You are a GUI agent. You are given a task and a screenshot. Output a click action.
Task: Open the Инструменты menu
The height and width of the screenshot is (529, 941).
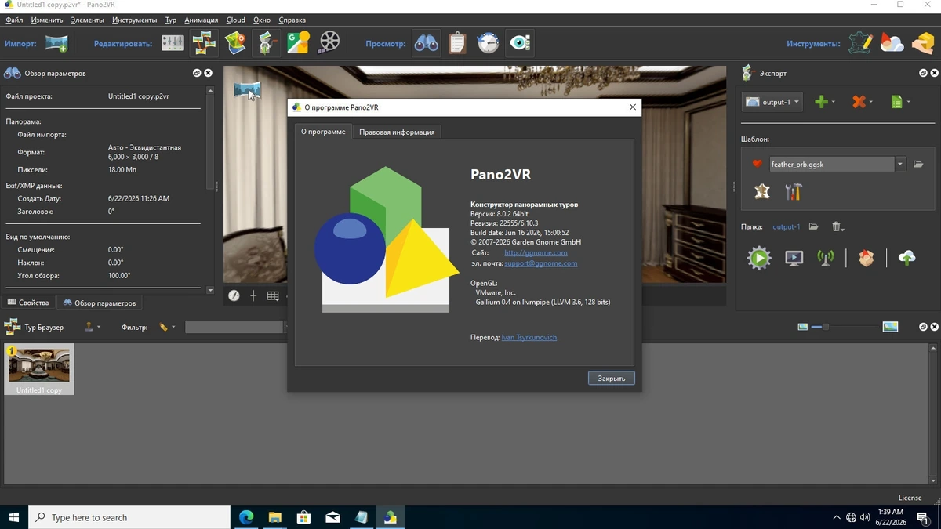pyautogui.click(x=134, y=20)
